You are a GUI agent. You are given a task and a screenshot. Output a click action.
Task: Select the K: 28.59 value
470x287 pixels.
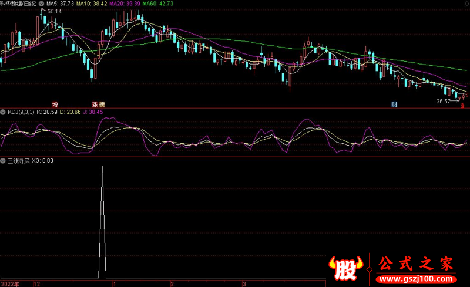tap(47, 112)
